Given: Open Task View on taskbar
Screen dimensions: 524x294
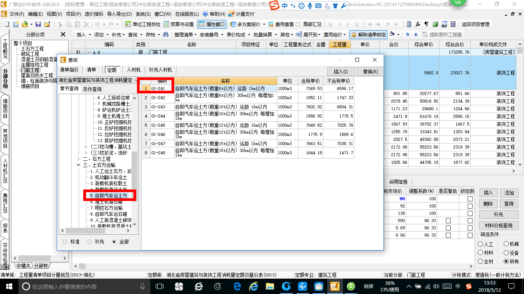Looking at the screenshot, I should tap(160, 286).
